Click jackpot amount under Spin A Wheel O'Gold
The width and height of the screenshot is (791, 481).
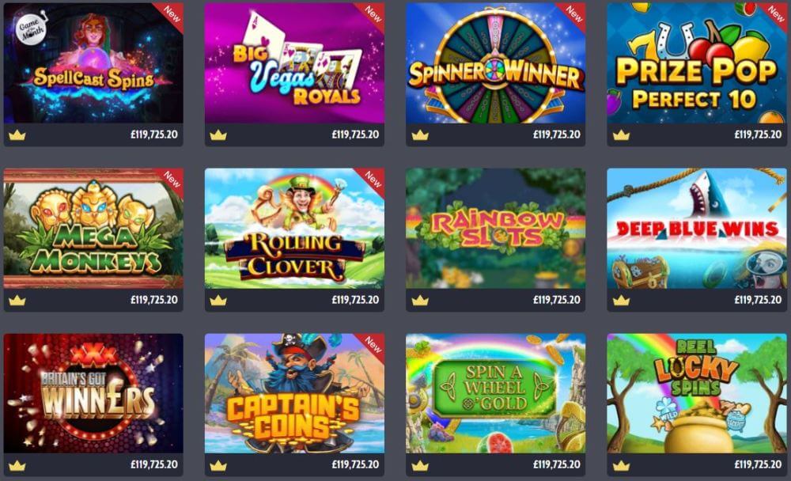coord(556,465)
